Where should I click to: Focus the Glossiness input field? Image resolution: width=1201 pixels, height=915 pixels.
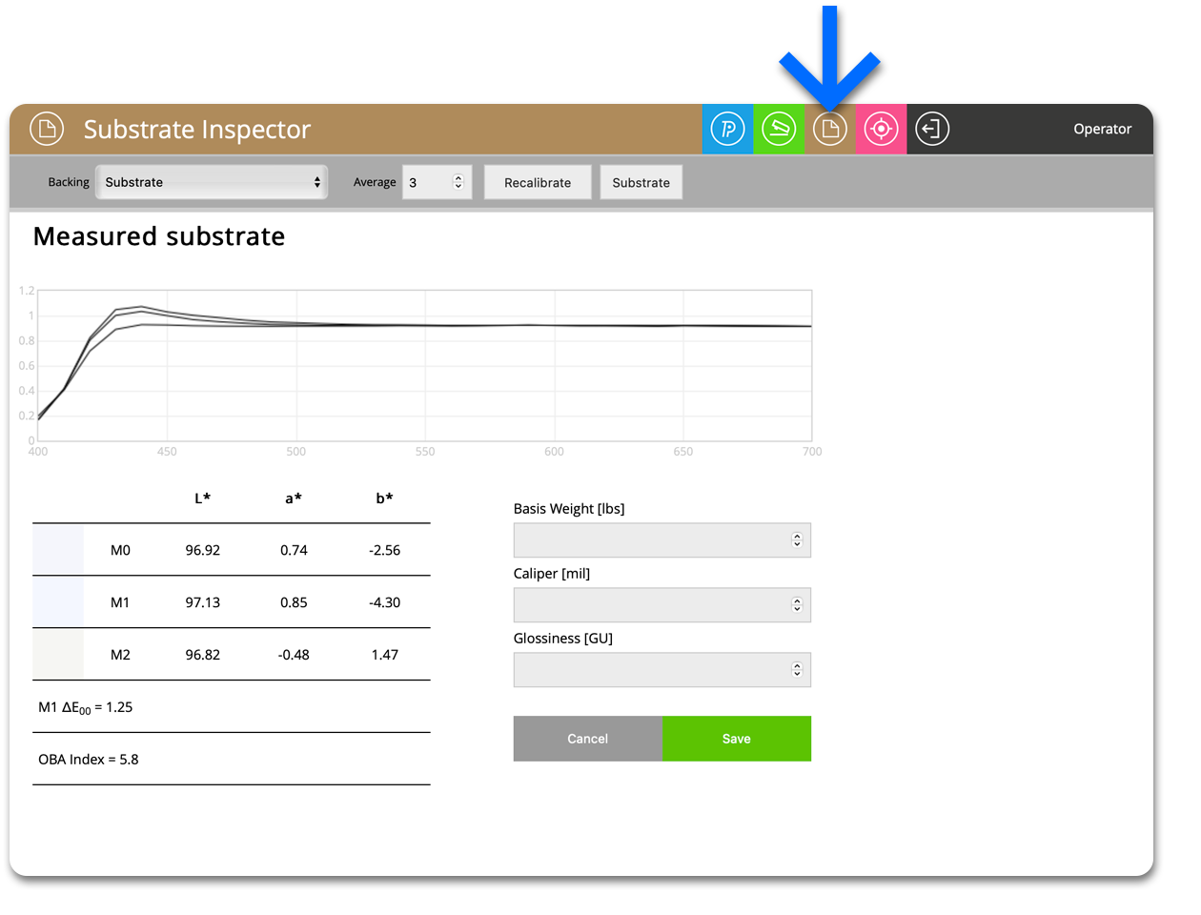coord(662,670)
